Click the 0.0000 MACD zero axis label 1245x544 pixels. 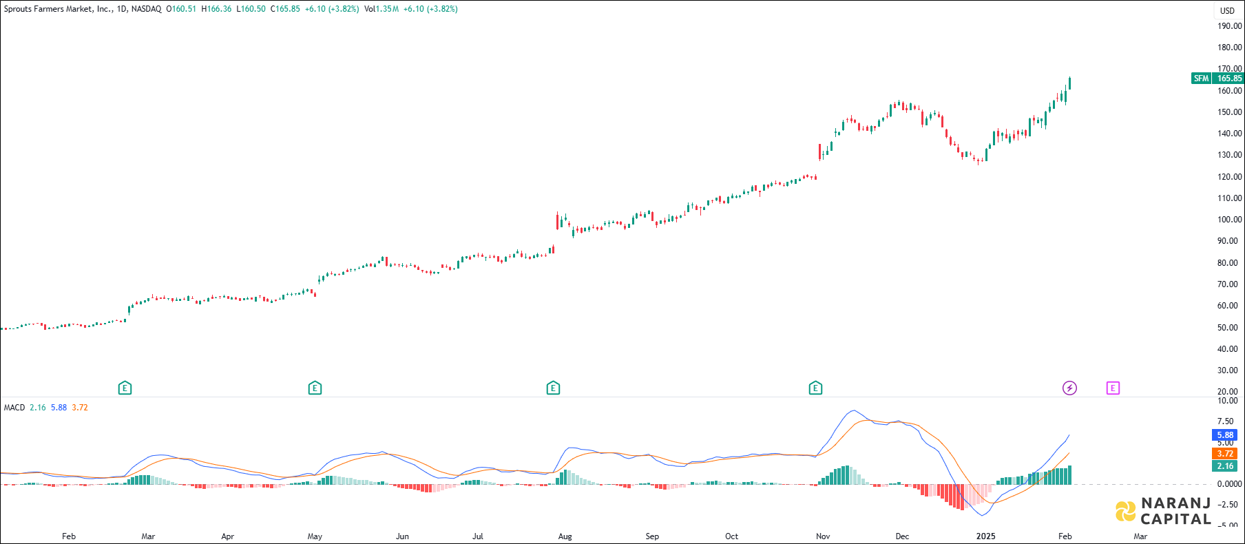click(1229, 484)
